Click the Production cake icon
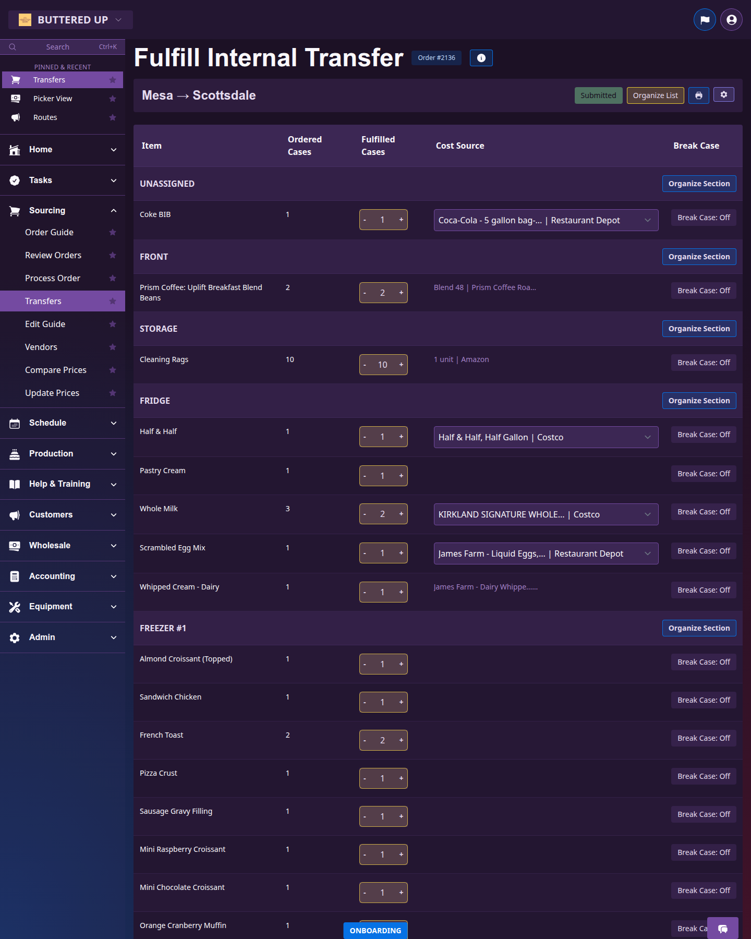The width and height of the screenshot is (751, 939). coord(15,454)
